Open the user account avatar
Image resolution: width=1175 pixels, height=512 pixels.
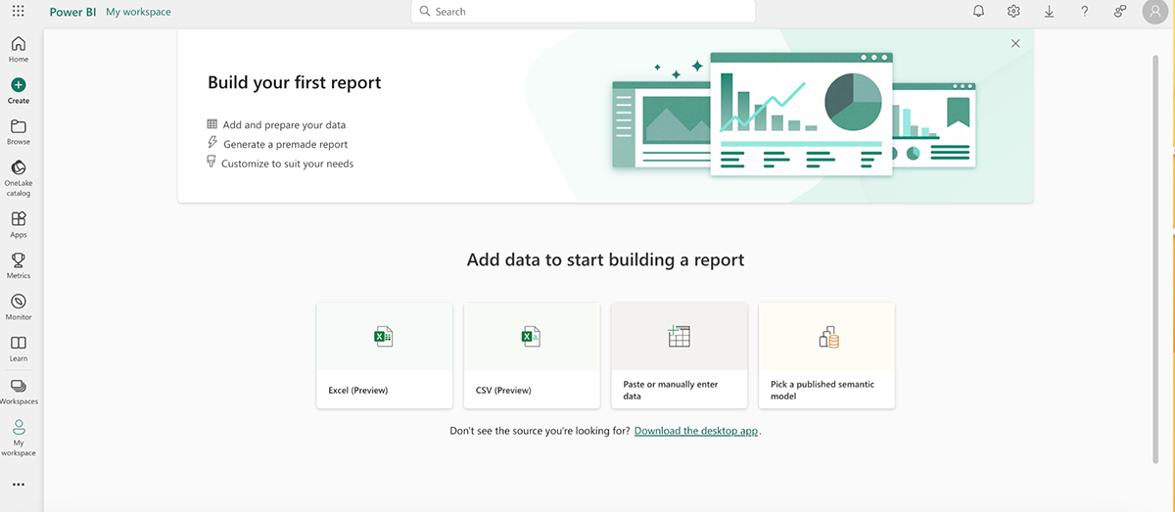tap(1154, 12)
